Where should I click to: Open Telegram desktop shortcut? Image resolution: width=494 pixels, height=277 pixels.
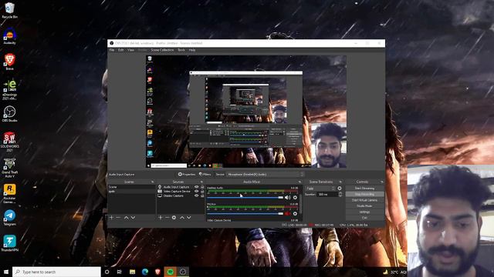pyautogui.click(x=10, y=218)
